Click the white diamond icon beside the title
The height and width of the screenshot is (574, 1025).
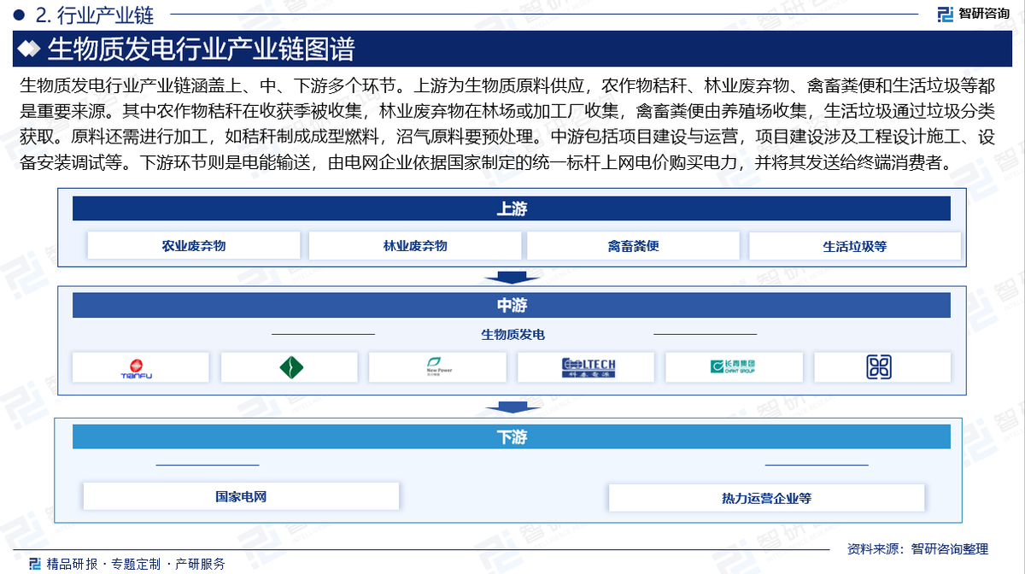[31, 50]
